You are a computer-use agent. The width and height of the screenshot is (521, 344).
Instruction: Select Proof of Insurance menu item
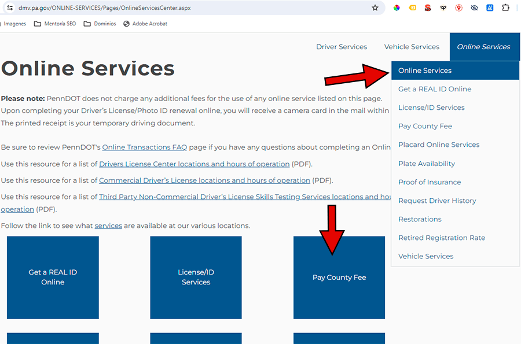coord(430,182)
